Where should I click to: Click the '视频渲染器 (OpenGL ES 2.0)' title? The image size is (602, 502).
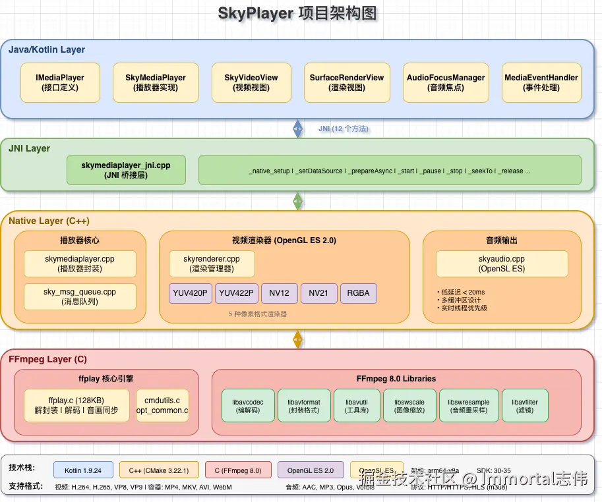[284, 240]
